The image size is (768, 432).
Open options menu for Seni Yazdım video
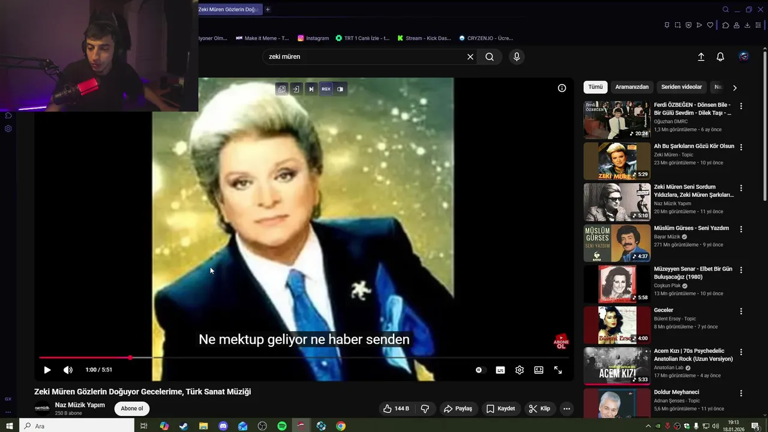click(x=741, y=229)
